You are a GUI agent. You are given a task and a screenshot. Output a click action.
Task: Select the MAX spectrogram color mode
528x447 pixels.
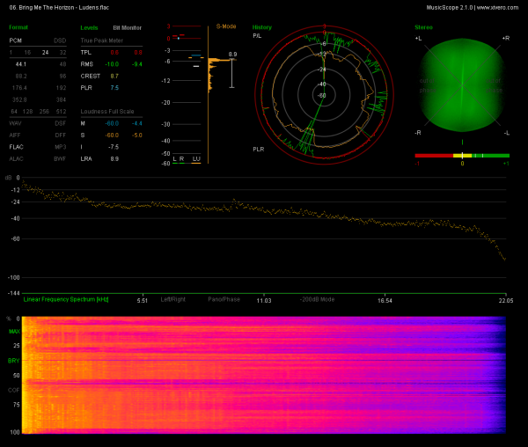click(x=14, y=332)
